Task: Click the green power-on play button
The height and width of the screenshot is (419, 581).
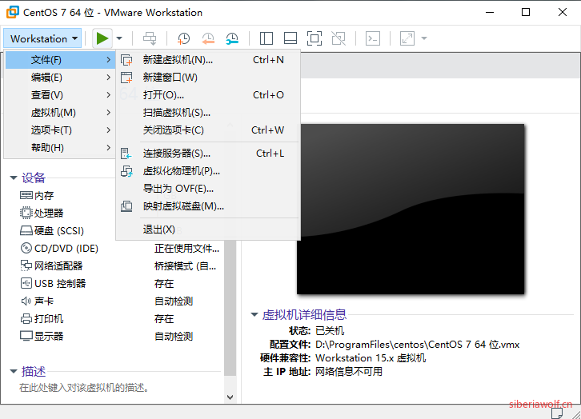Action: (102, 38)
